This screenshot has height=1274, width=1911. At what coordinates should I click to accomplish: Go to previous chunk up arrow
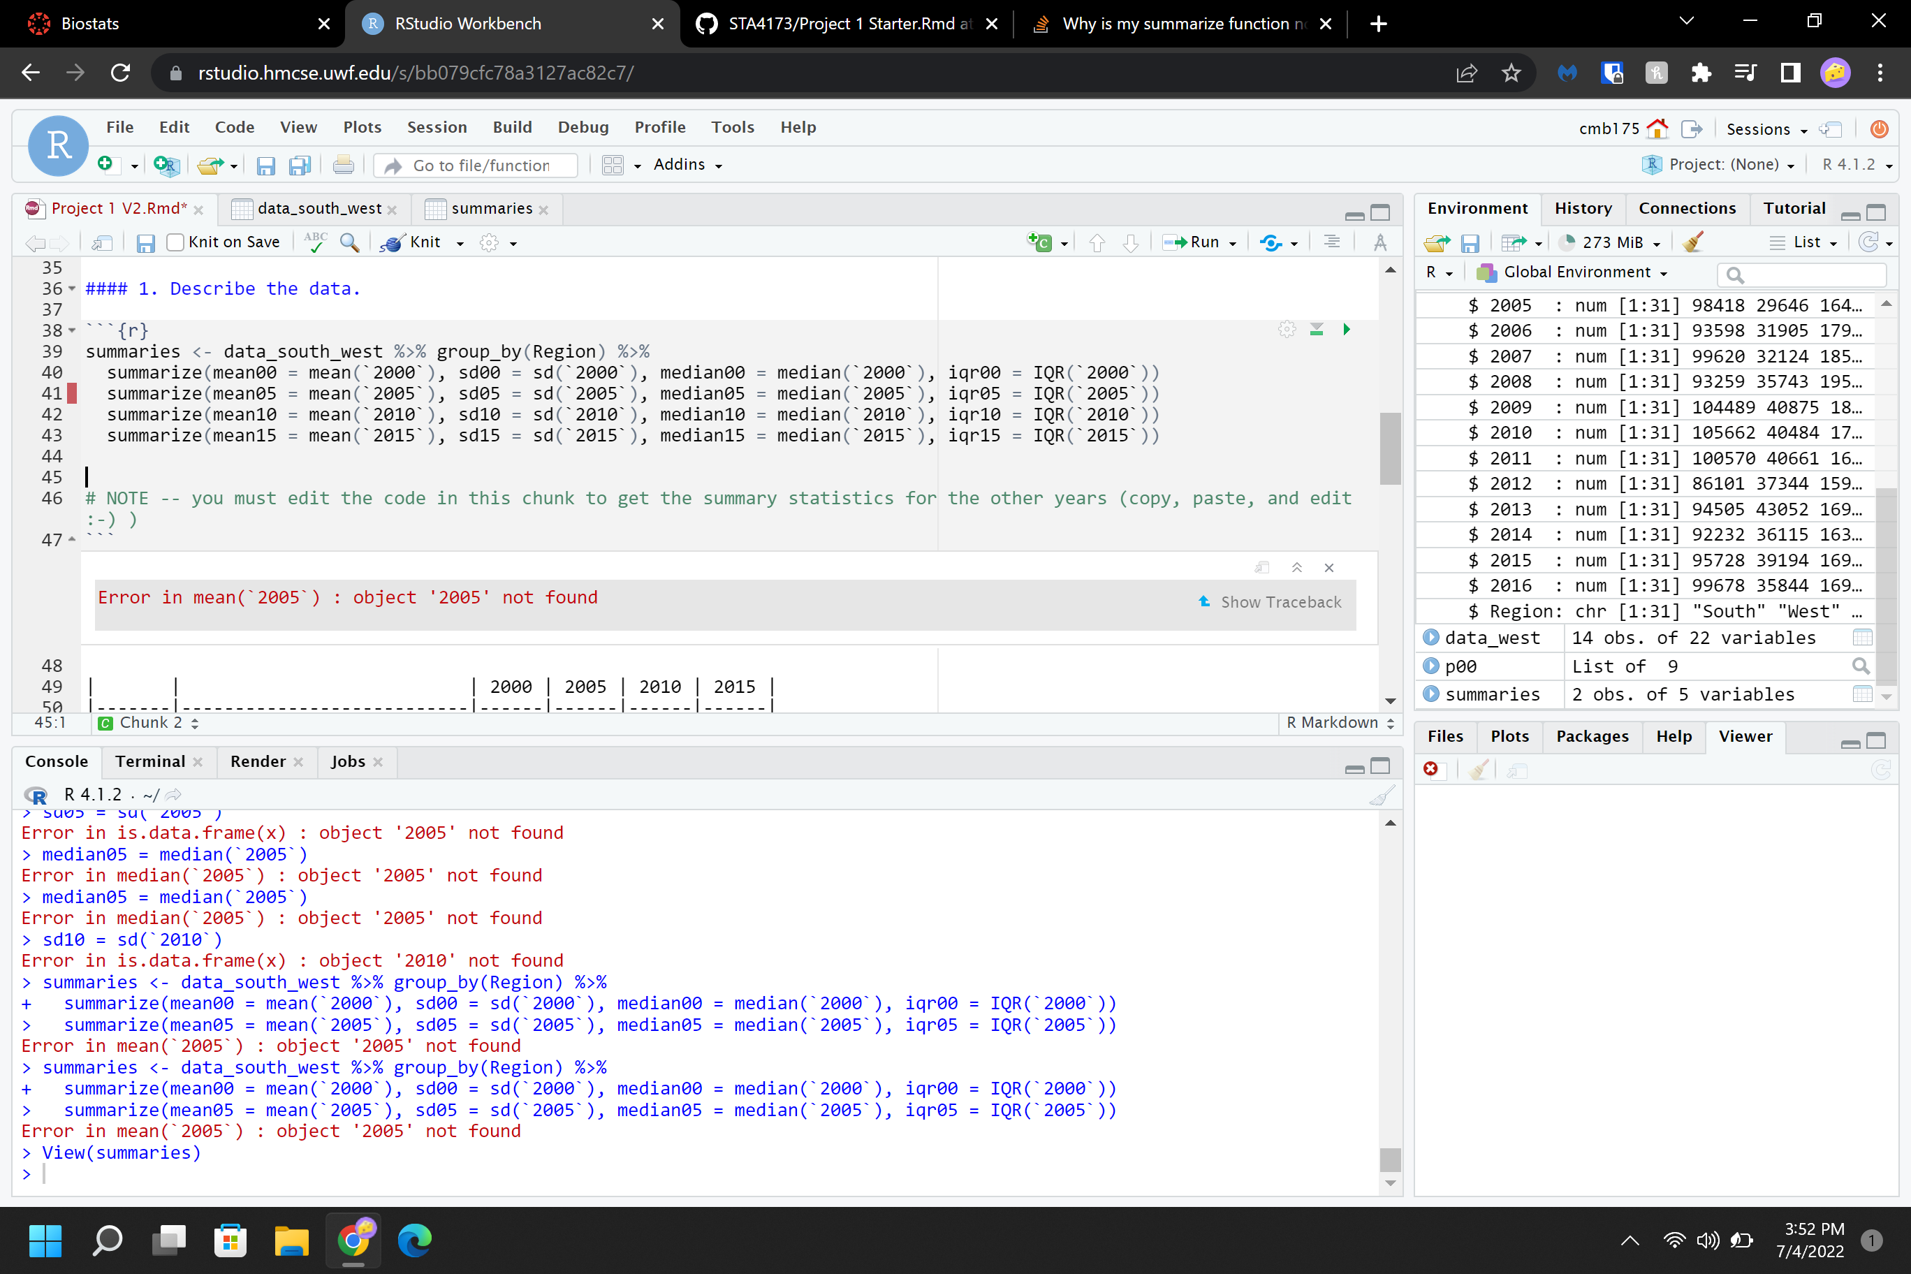click(1097, 242)
